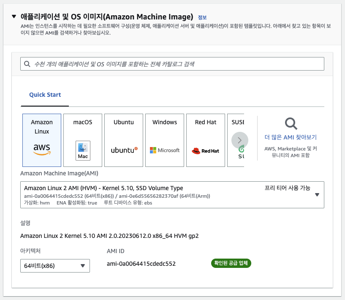Select the Ubuntu AMI card
The height and width of the screenshot is (300, 345).
[124, 140]
